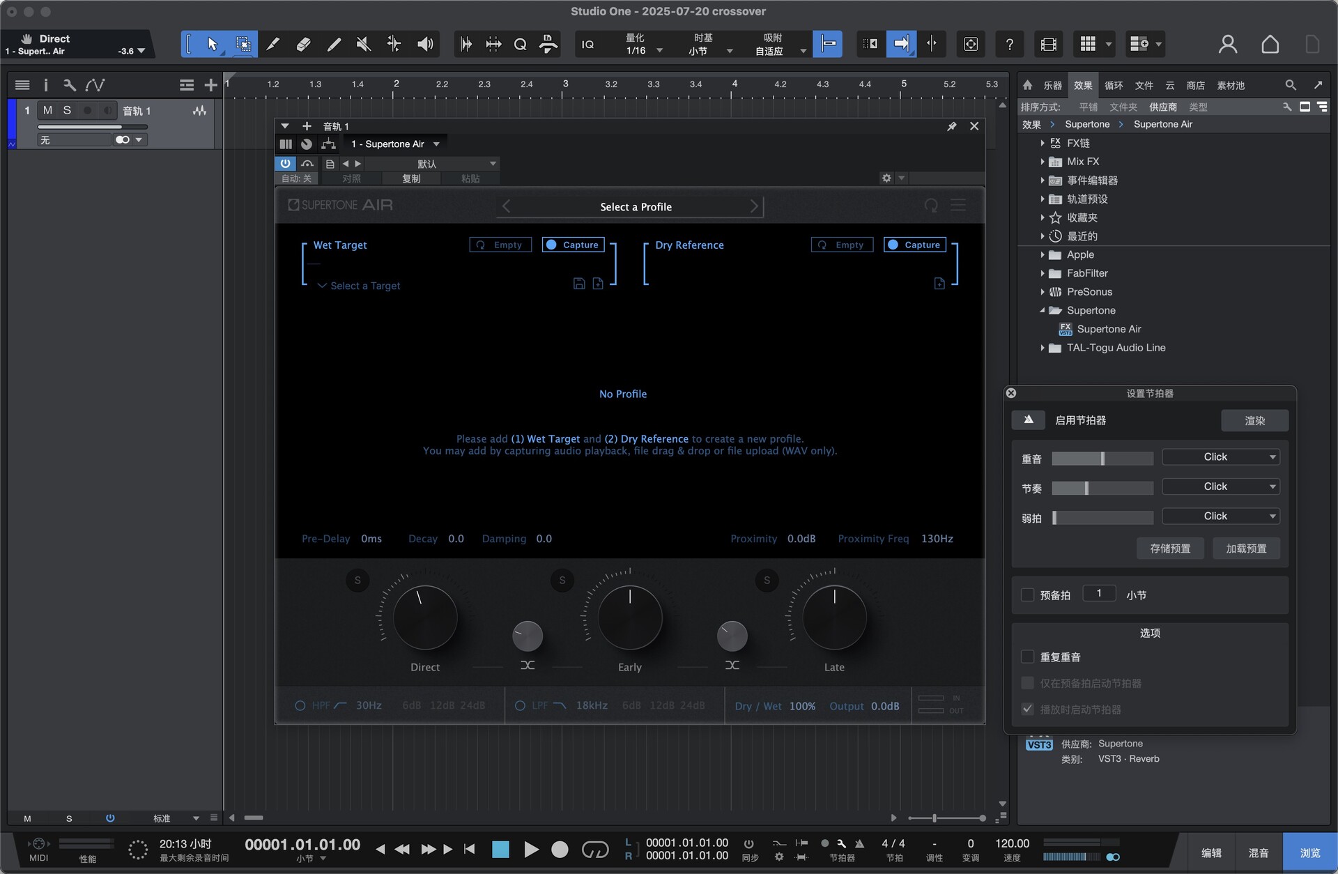Click the Q quantize icon
The height and width of the screenshot is (874, 1338).
point(520,44)
